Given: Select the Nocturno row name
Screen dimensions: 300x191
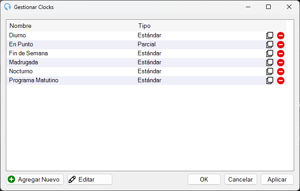Looking at the screenshot, I should [21, 71].
